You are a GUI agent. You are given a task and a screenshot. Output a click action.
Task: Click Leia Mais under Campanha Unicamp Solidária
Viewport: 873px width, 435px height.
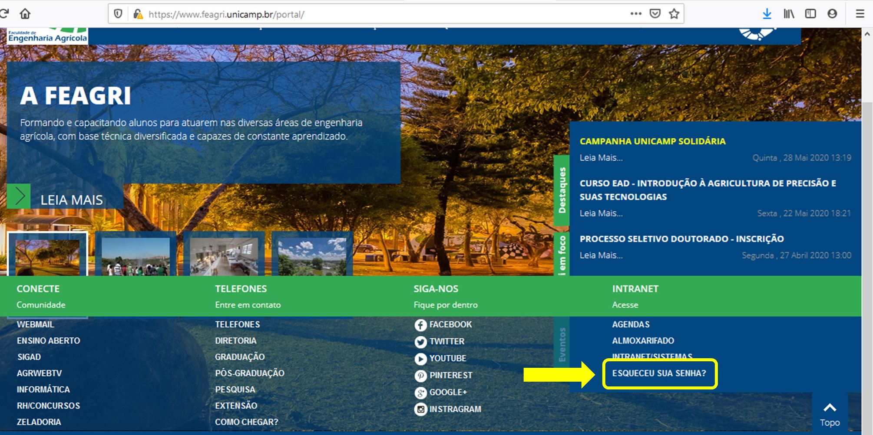point(601,158)
